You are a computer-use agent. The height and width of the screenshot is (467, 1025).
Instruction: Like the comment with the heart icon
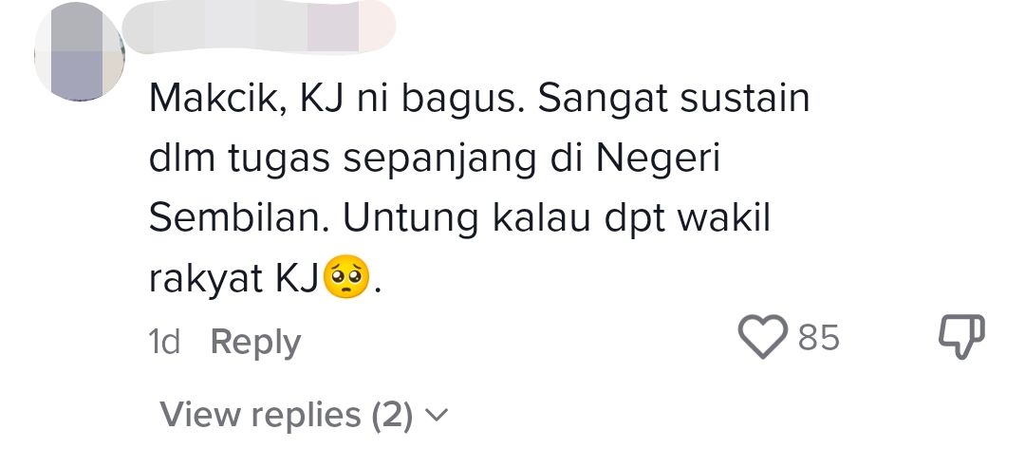point(763,337)
